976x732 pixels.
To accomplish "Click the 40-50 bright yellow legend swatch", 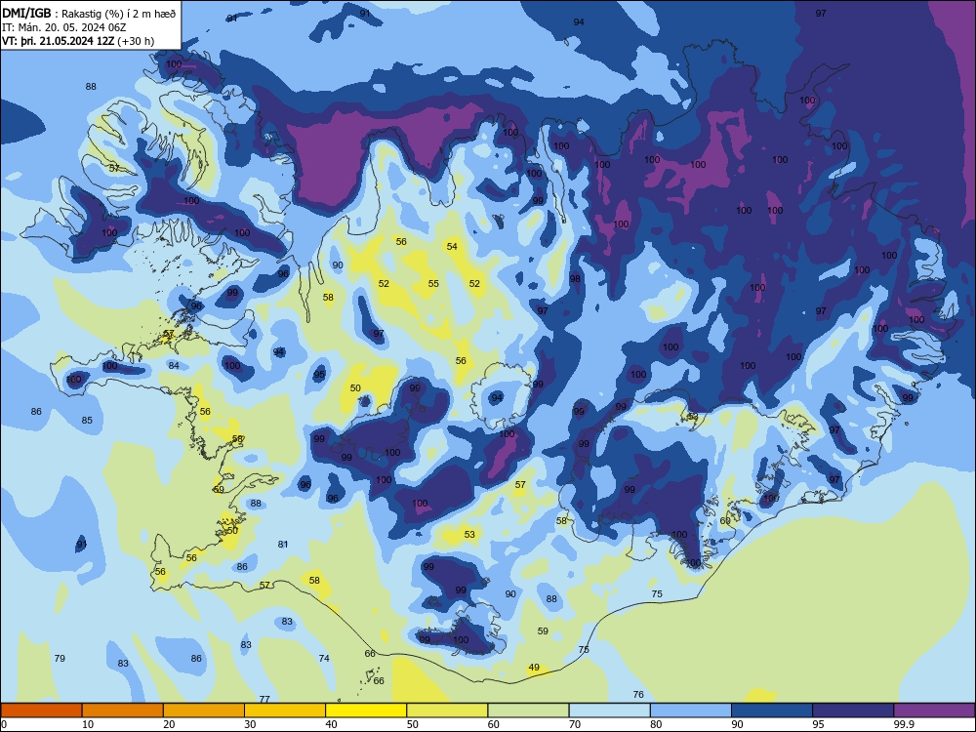I will pyautogui.click(x=366, y=711).
